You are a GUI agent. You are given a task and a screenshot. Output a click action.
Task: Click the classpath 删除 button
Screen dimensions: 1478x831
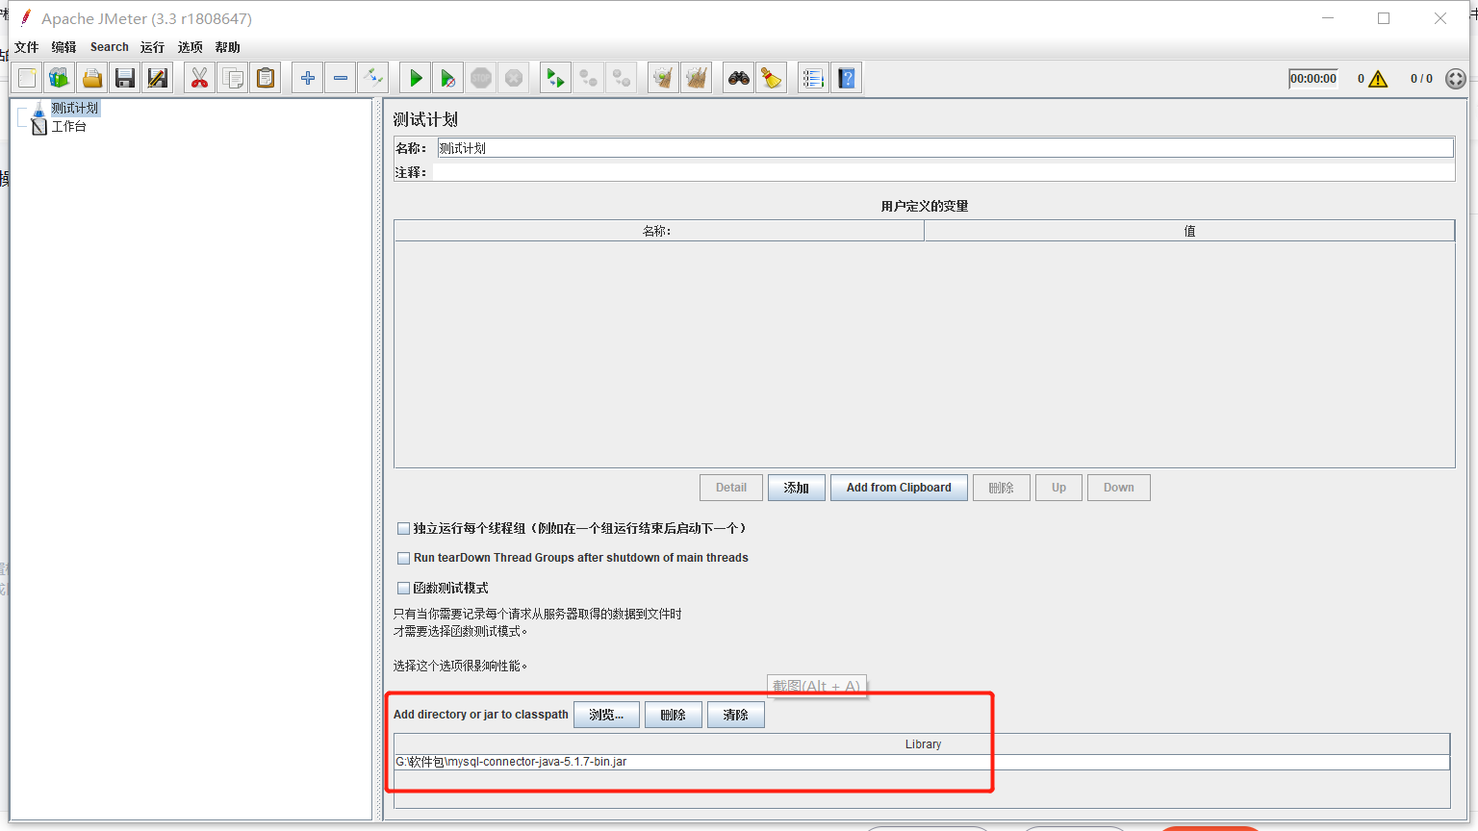click(674, 715)
